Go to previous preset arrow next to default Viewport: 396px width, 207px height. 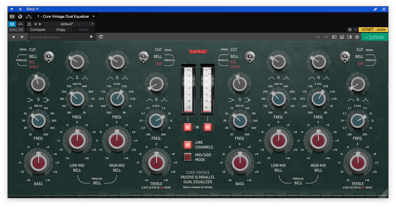tap(35, 24)
